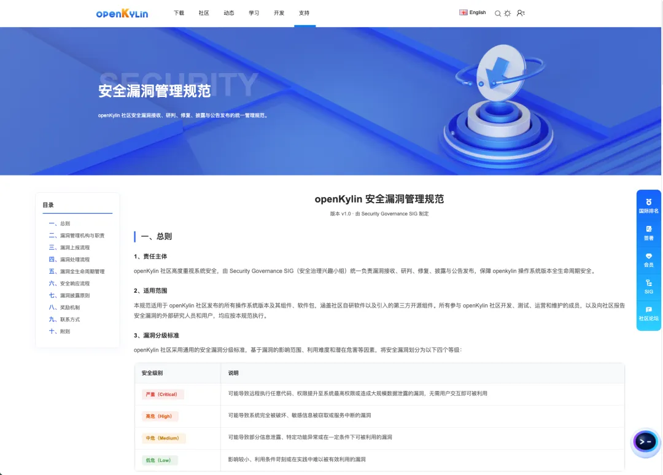Open the 社区论坛 sidebar icon
The image size is (663, 475).
[x=649, y=314]
